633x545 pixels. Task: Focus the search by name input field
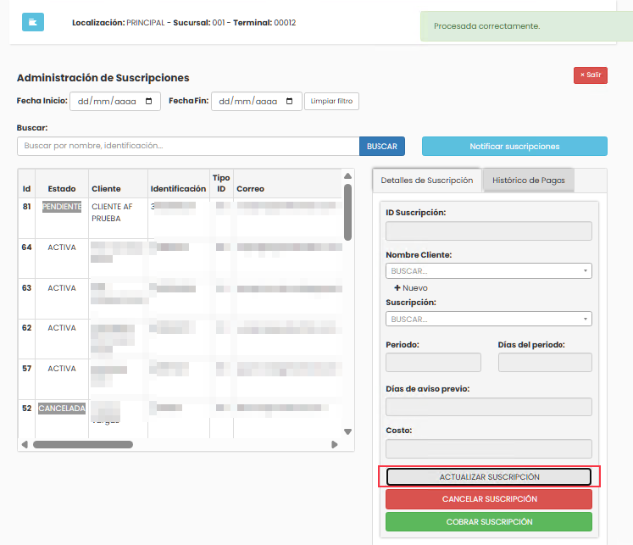click(x=187, y=146)
